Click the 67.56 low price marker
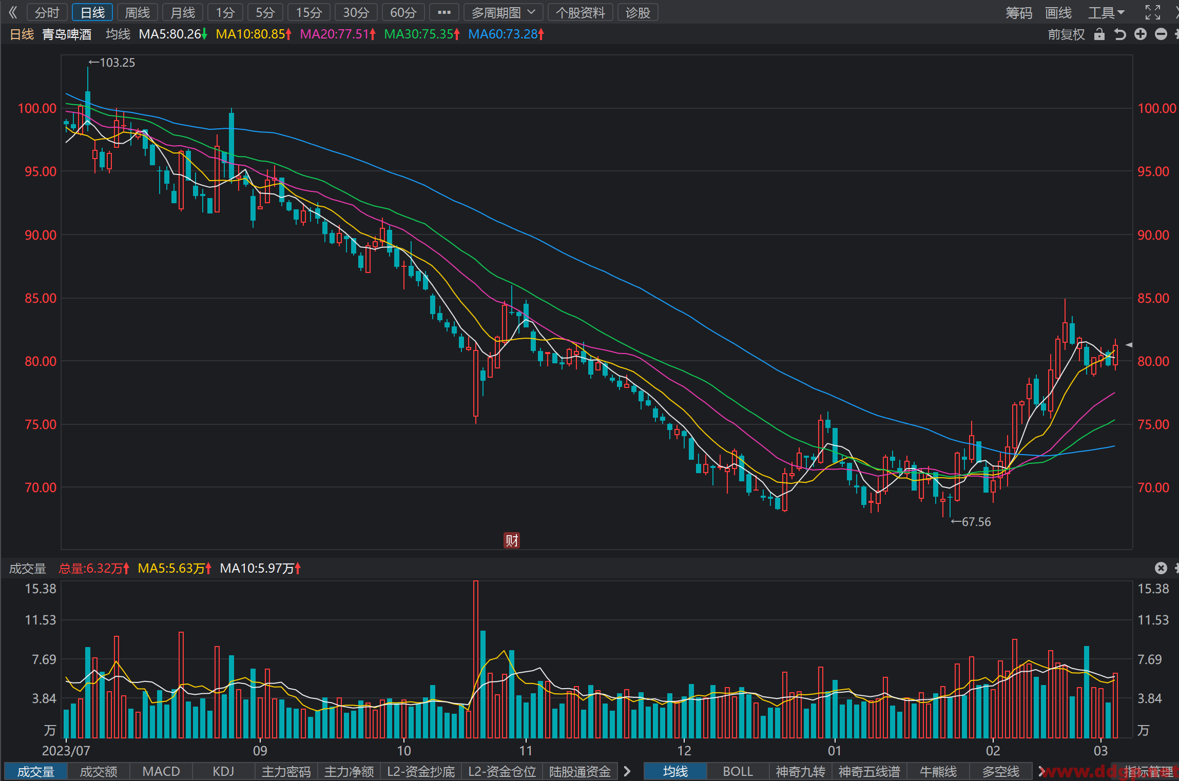Screen dimensions: 1179x781 coord(971,522)
